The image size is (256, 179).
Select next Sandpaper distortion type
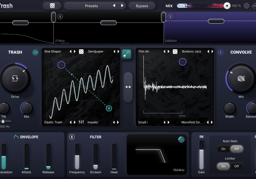point(118,51)
